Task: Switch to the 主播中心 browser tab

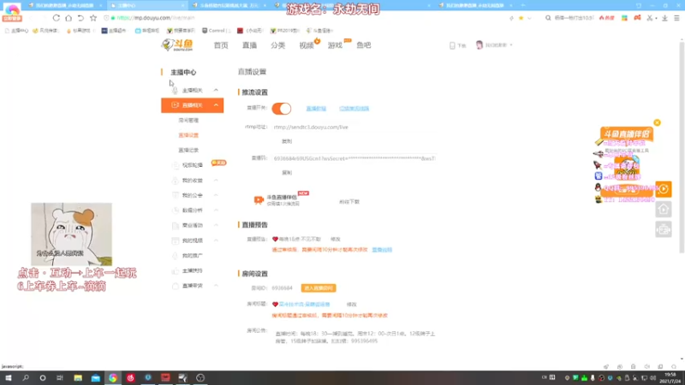Action: [146, 5]
